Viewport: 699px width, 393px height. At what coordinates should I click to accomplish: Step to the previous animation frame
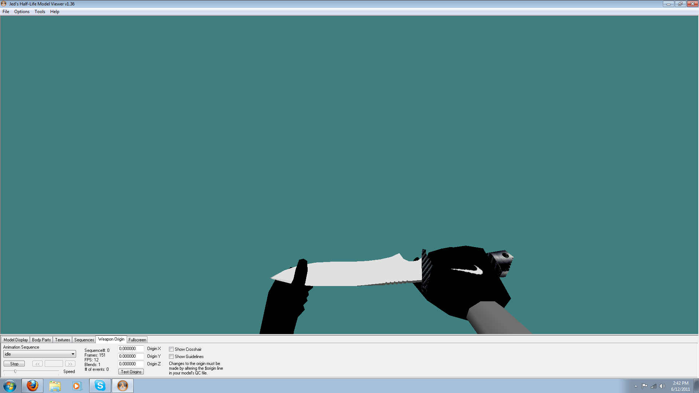tap(37, 364)
